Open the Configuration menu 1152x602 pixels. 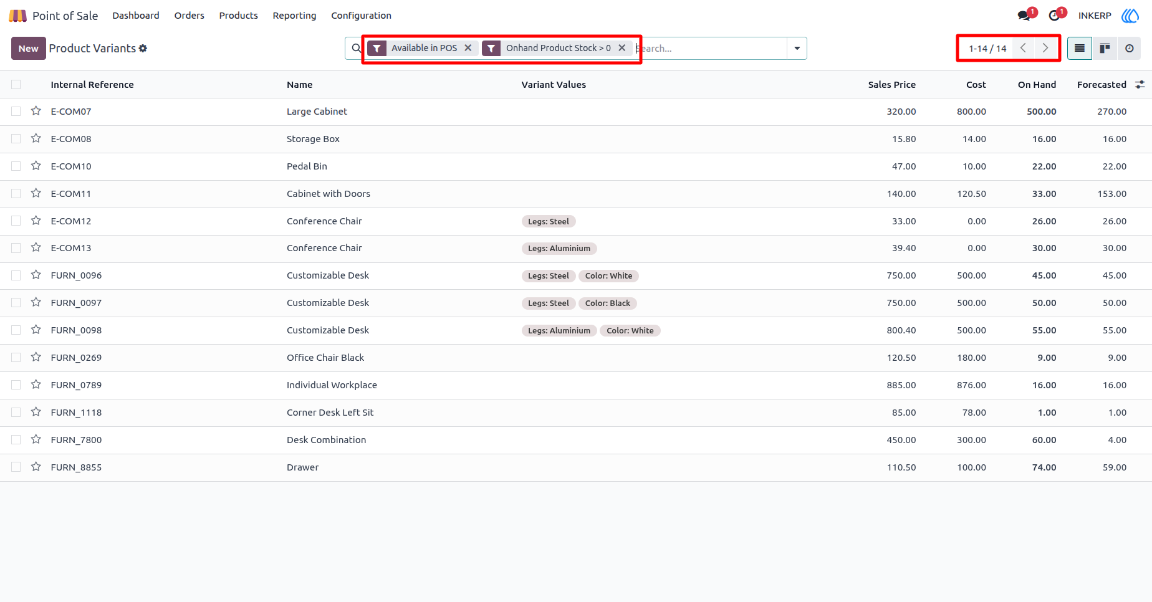[361, 16]
